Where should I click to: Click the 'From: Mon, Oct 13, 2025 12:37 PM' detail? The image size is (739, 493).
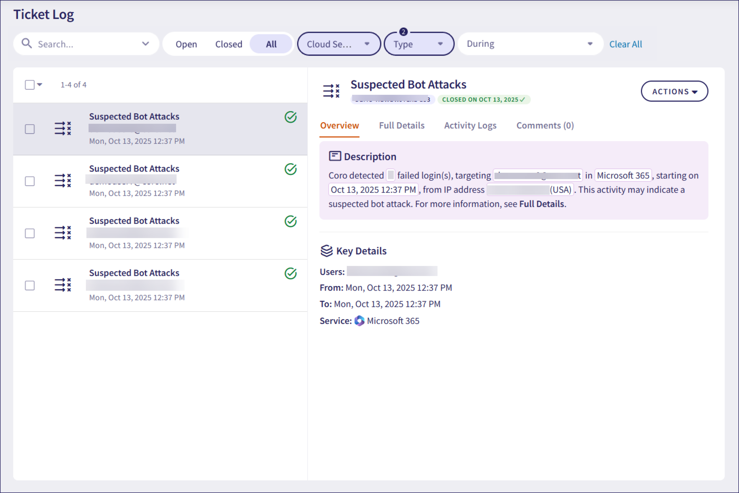pyautogui.click(x=386, y=288)
